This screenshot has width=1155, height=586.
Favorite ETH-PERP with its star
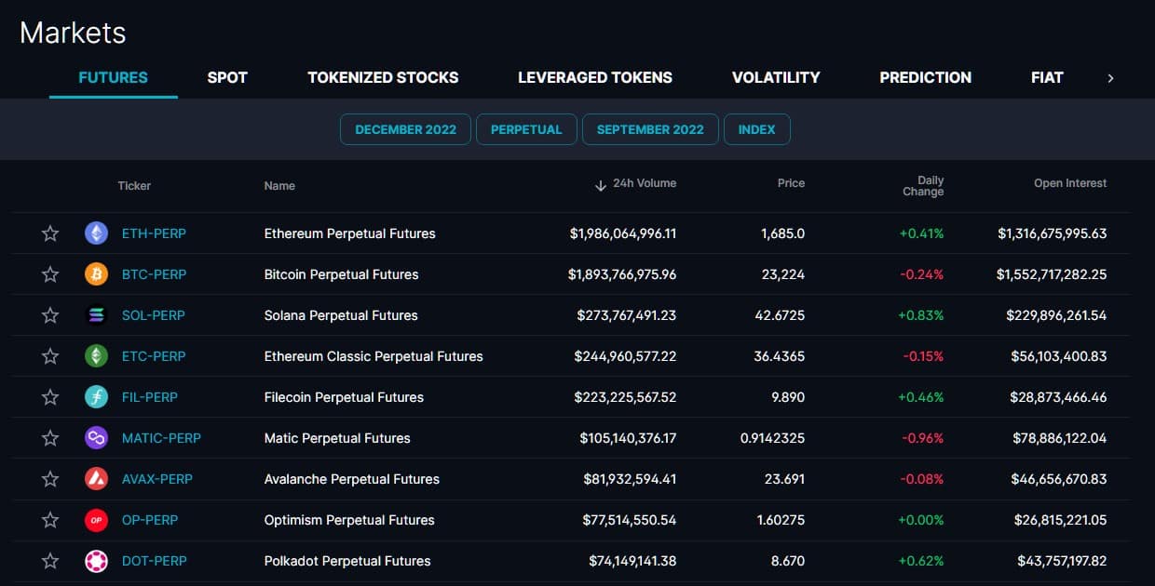click(50, 233)
